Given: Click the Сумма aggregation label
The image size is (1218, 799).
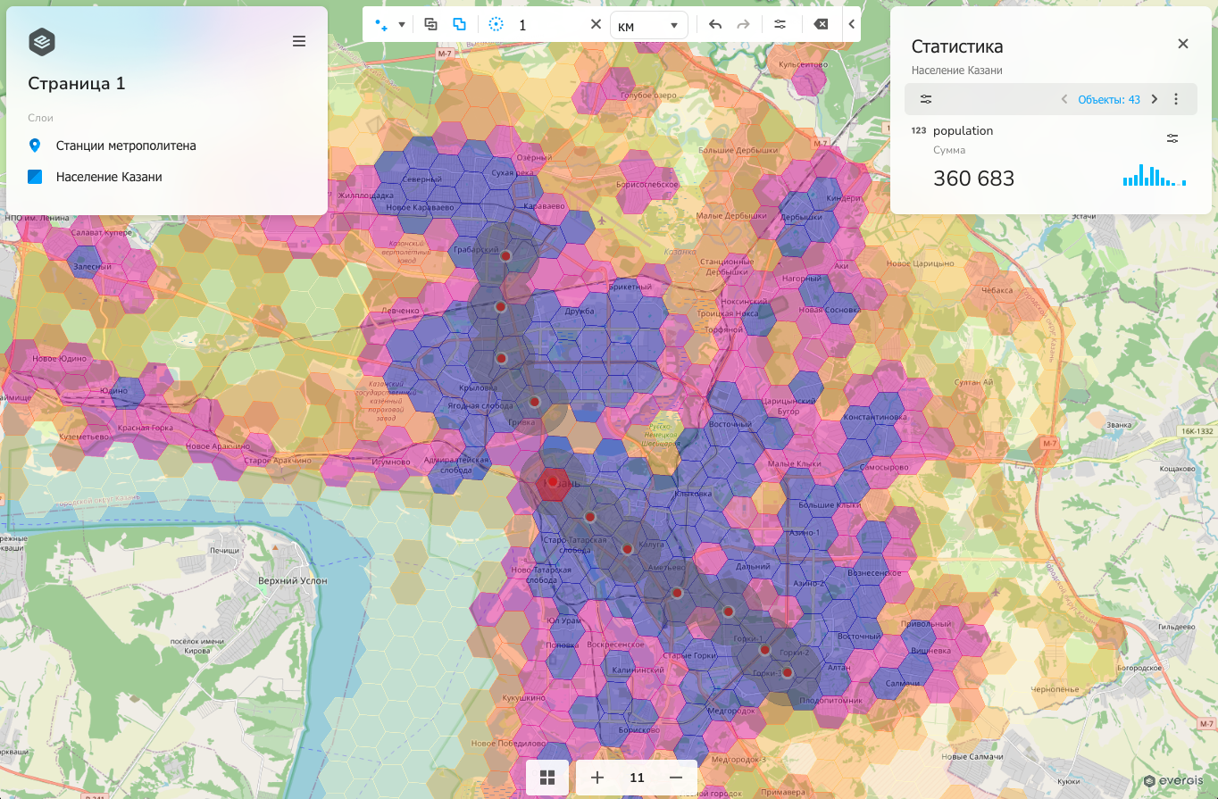Looking at the screenshot, I should (x=949, y=150).
